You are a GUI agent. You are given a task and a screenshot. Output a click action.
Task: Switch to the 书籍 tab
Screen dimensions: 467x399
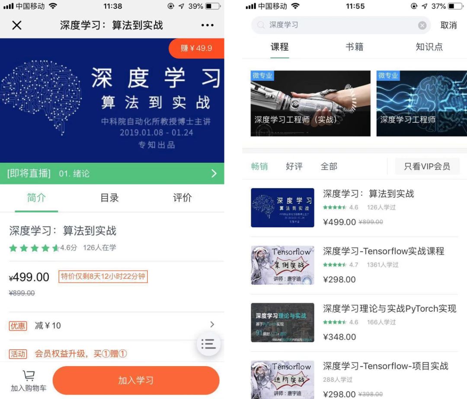coord(355,47)
